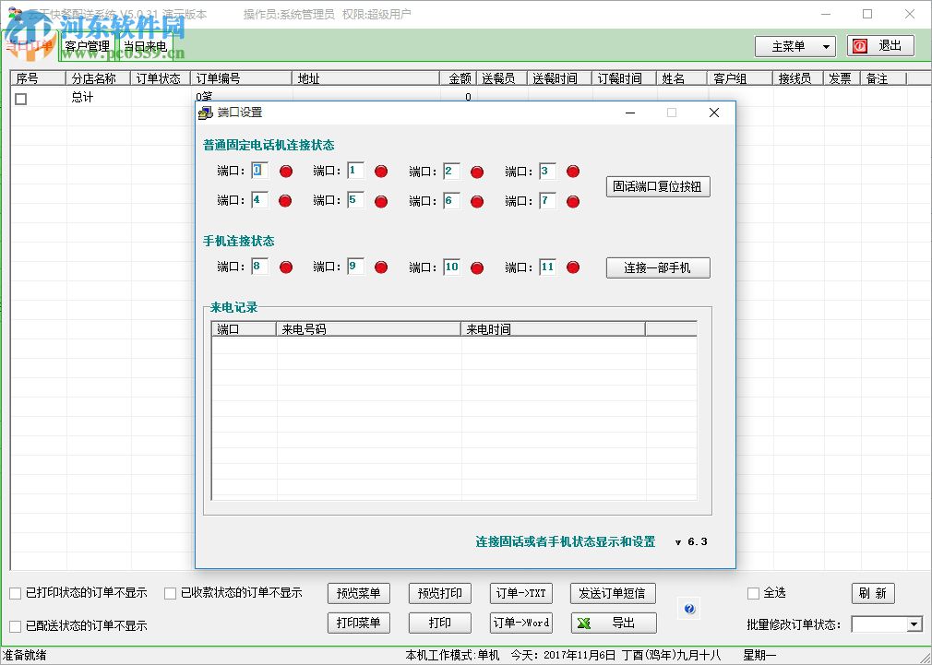
Task: Switch to the 客户管理 tab
Action: [x=88, y=46]
